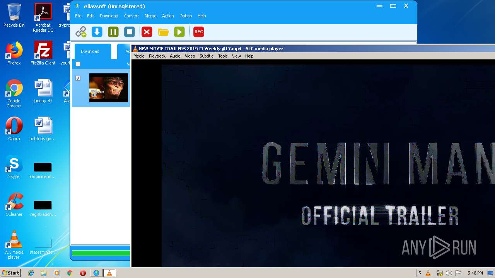Open Internet Explorer from taskbar

click(31, 273)
